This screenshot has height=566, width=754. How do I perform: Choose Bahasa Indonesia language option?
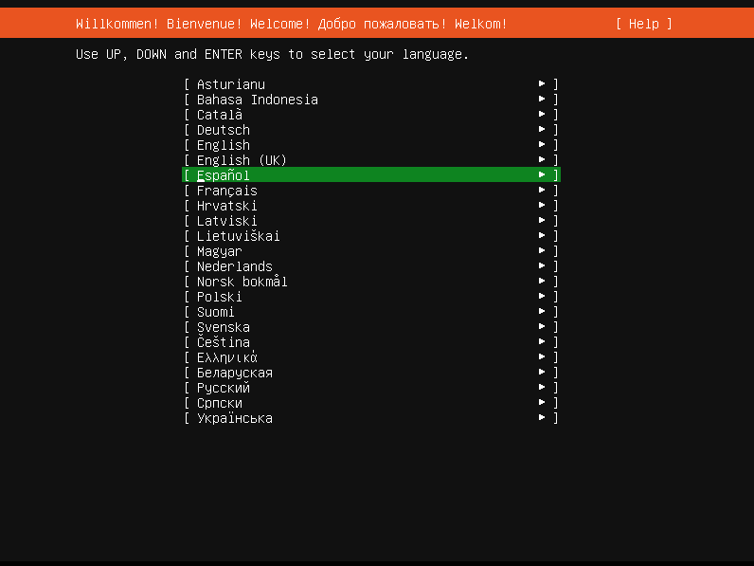point(257,100)
